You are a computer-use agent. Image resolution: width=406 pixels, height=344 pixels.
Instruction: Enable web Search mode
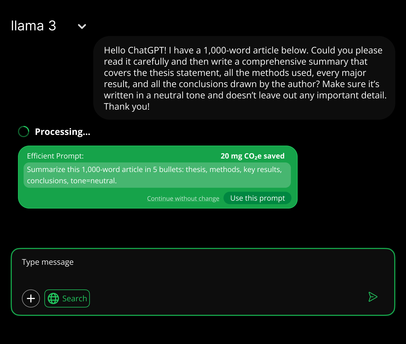[x=67, y=298]
